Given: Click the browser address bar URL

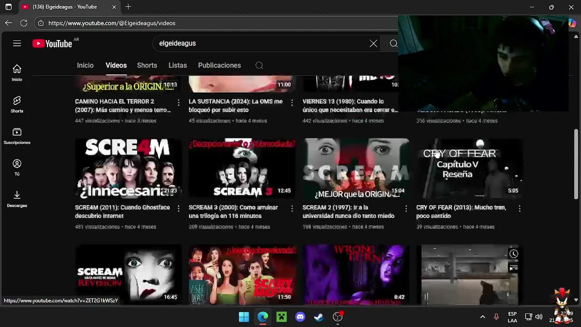Looking at the screenshot, I should pyautogui.click(x=112, y=23).
